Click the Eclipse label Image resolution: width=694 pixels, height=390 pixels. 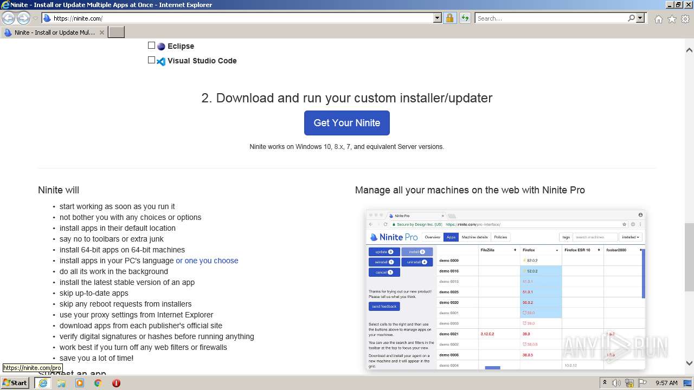pos(181,46)
